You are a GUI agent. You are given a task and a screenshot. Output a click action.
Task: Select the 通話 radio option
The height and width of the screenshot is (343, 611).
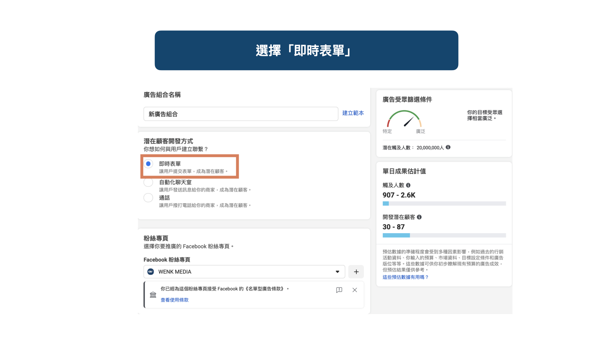(148, 198)
